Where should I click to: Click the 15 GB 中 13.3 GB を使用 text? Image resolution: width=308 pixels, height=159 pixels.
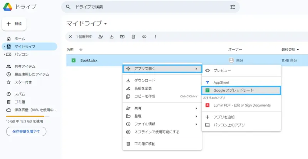click(x=25, y=121)
